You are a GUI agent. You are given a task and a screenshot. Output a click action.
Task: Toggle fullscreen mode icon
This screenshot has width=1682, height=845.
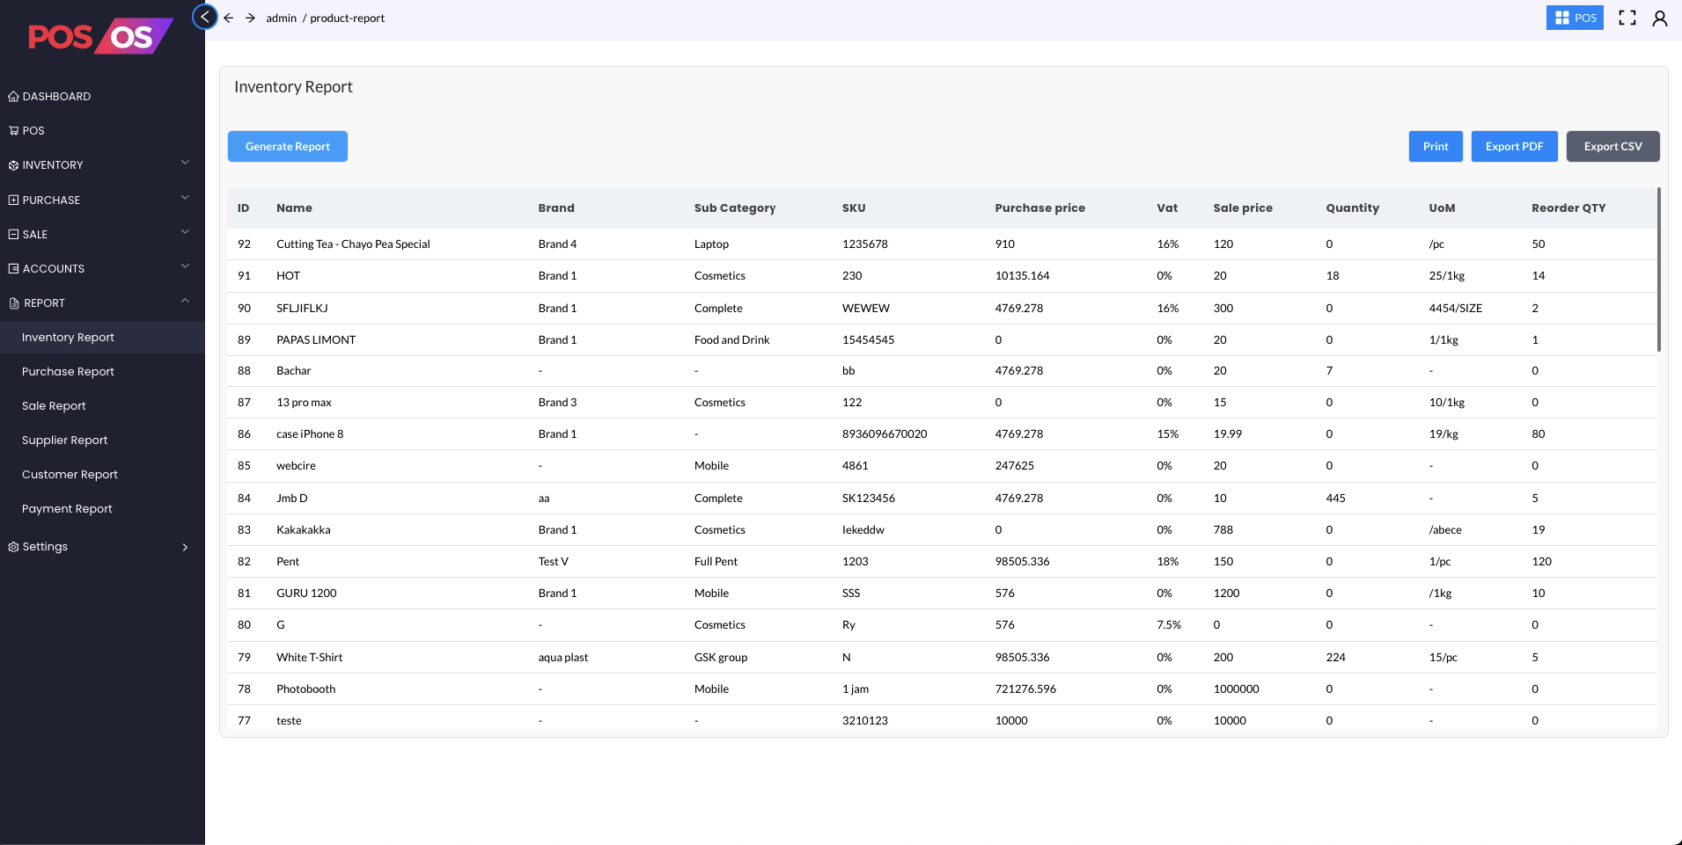click(1627, 18)
